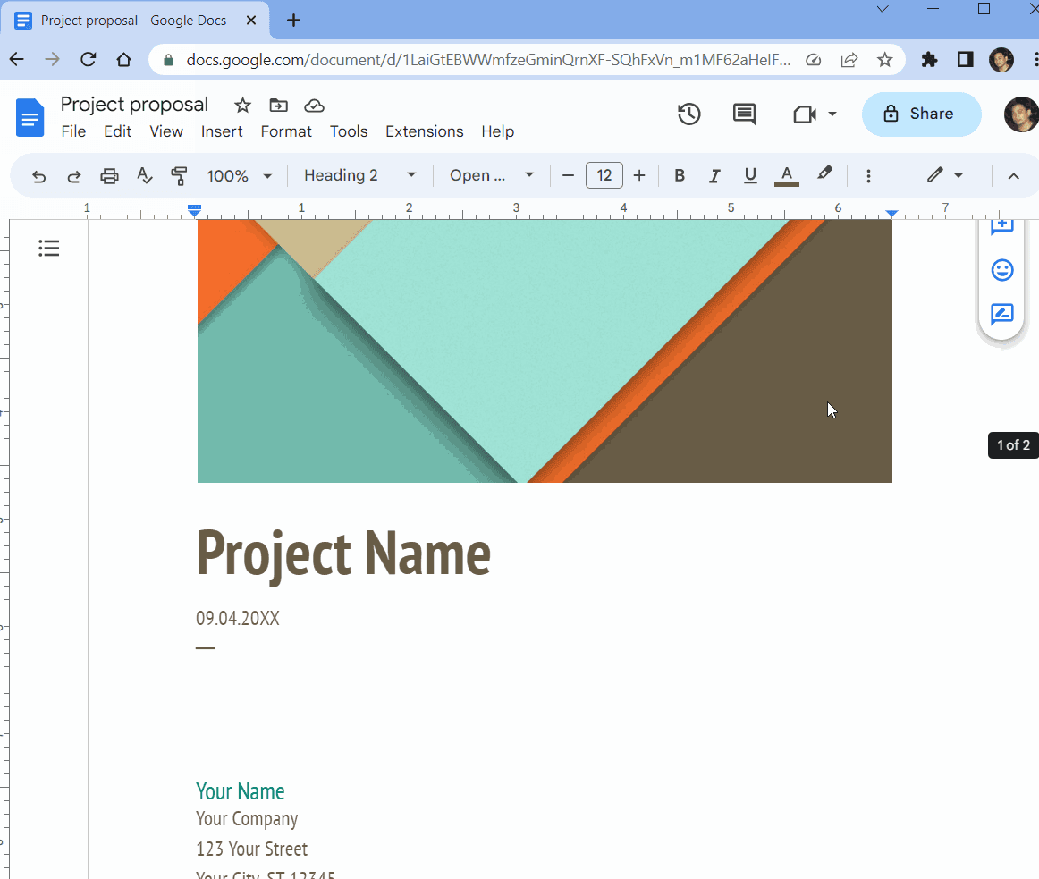Open the Insert menu
Viewport: 1039px width, 879px height.
(222, 131)
